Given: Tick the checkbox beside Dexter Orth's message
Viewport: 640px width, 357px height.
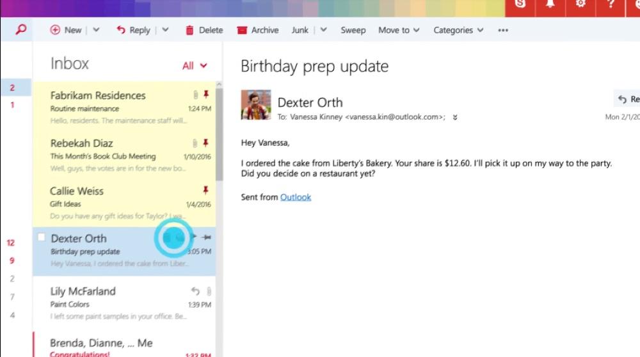Looking at the screenshot, I should click(41, 237).
